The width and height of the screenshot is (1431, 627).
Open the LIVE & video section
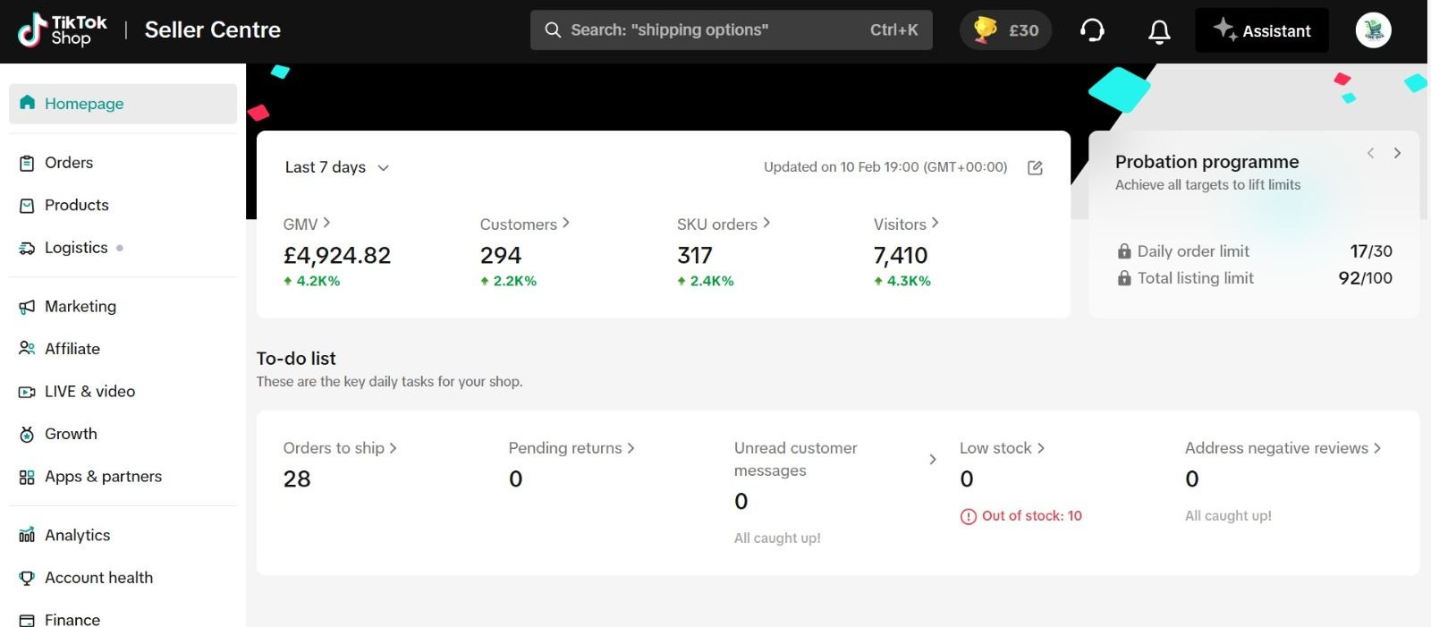pos(89,391)
